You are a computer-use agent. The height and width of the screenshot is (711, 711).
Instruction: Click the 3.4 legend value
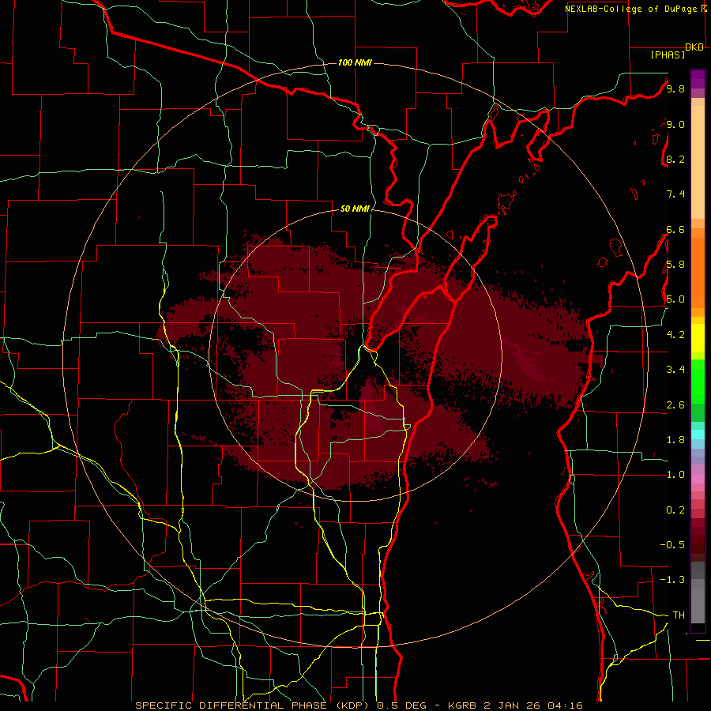tap(675, 370)
